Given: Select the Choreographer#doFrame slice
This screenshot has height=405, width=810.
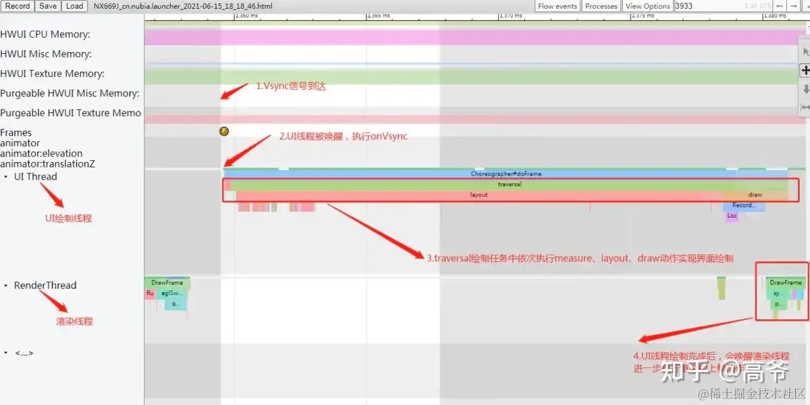Looking at the screenshot, I should (506, 173).
